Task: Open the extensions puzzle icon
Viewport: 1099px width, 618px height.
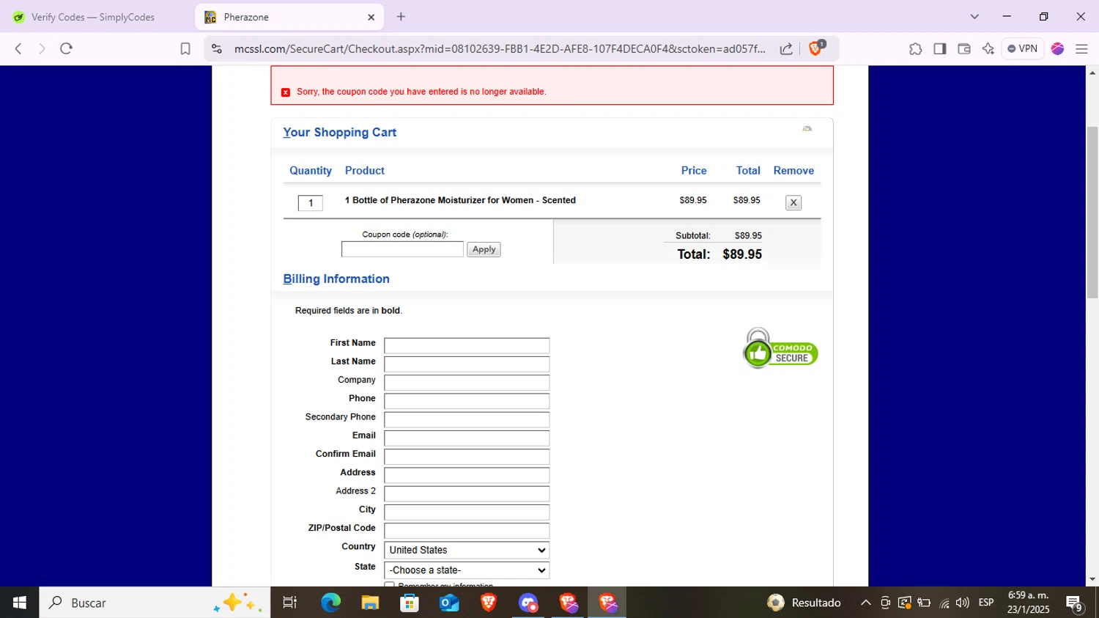Action: [915, 48]
